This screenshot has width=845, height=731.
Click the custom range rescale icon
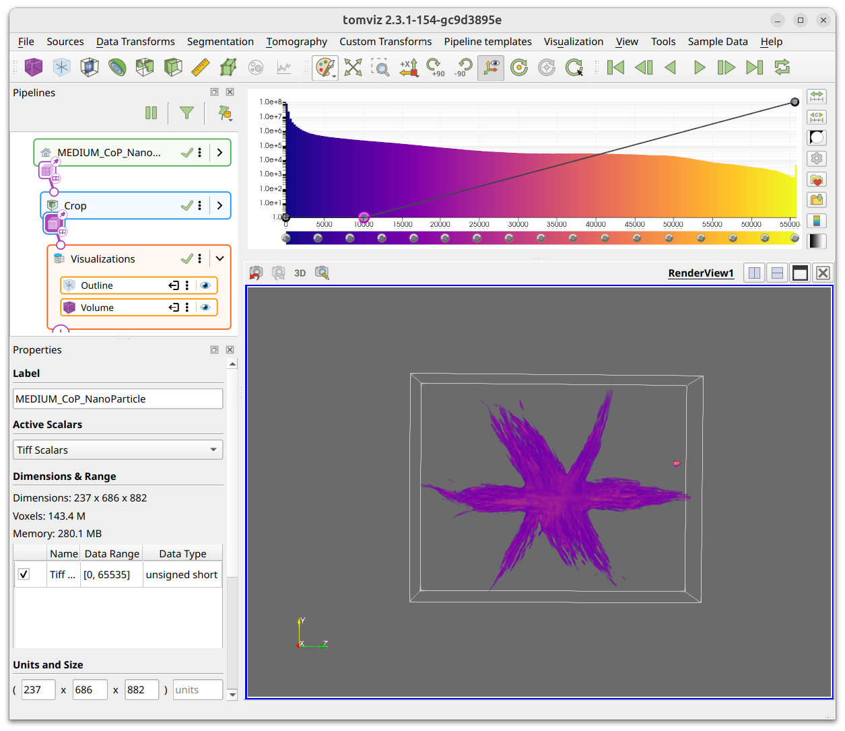(x=817, y=117)
